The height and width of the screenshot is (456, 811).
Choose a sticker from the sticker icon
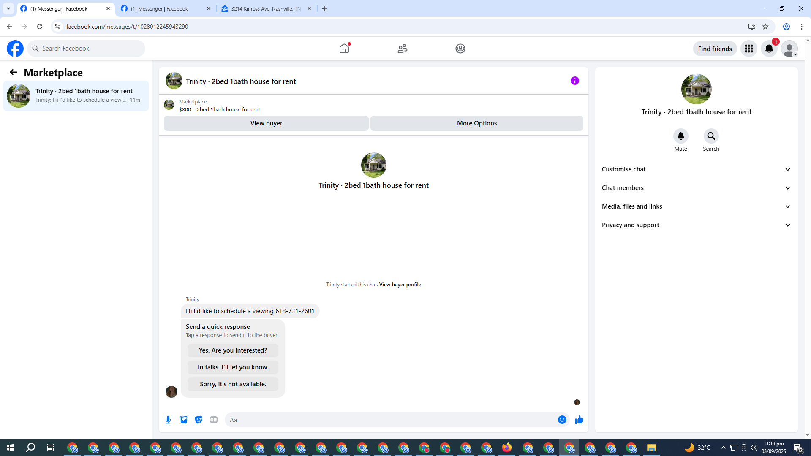point(199,420)
